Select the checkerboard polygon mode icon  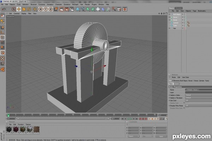(x=2, y=59)
